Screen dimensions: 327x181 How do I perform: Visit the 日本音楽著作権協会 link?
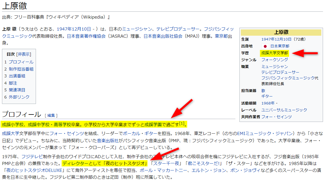point(86,36)
